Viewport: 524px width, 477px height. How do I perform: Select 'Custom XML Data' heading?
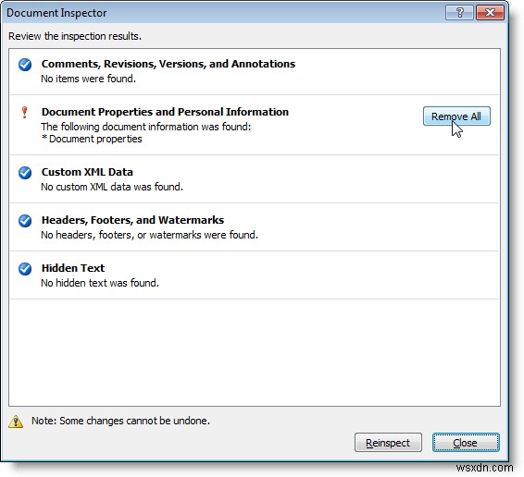87,172
